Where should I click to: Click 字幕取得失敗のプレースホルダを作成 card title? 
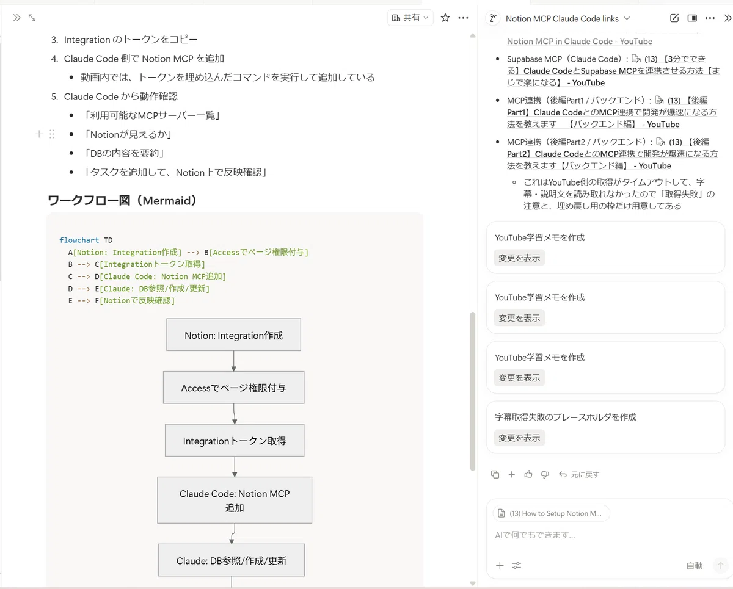566,417
